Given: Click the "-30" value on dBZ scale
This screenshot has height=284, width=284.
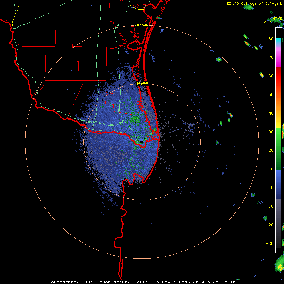Looking at the screenshot, I should point(270,243).
